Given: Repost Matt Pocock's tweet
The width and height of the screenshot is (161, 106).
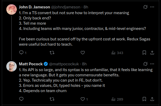Looking at the screenshot, I should [52, 99].
